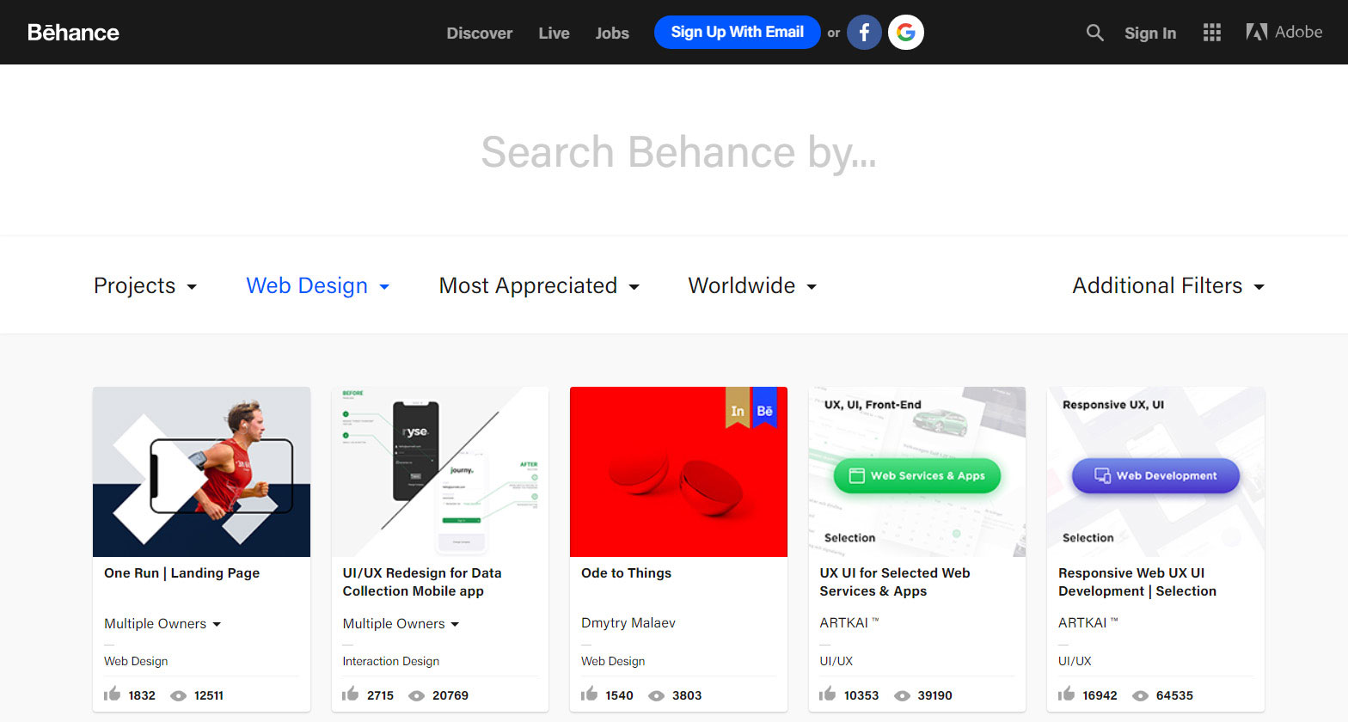This screenshot has width=1348, height=722.
Task: Sign up with the Facebook icon
Action: pos(864,33)
